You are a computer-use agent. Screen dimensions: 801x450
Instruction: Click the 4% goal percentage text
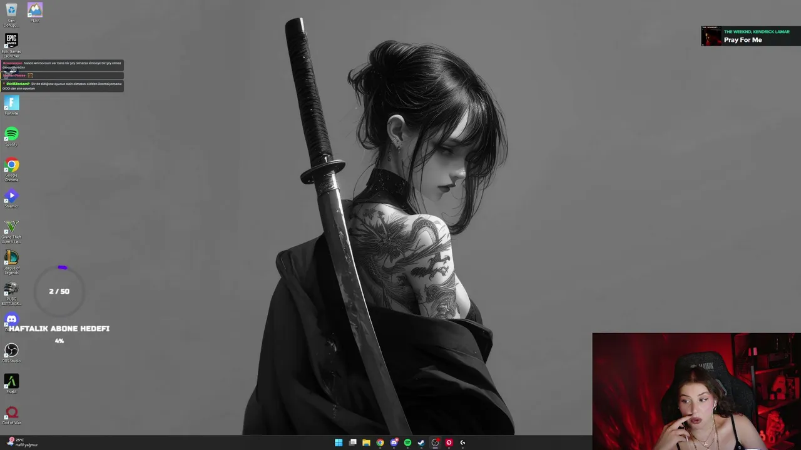59,341
